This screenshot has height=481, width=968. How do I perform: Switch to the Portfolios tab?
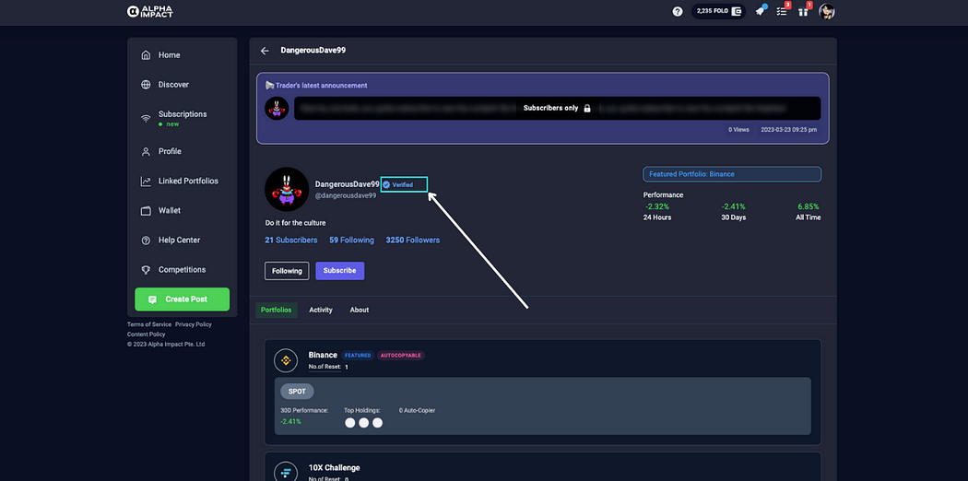(276, 310)
